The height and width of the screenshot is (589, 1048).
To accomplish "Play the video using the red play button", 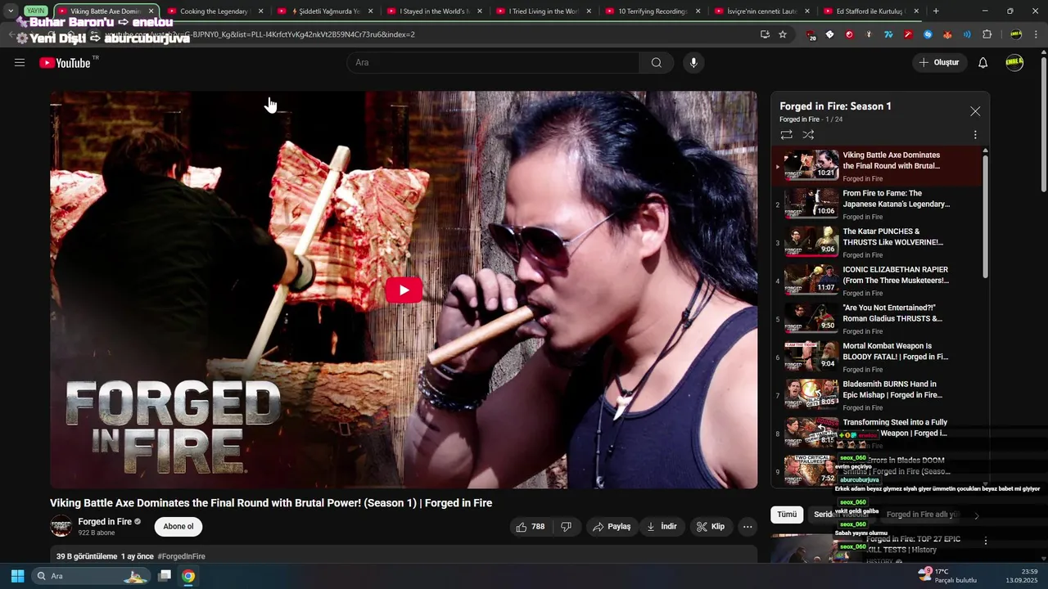I will (404, 290).
